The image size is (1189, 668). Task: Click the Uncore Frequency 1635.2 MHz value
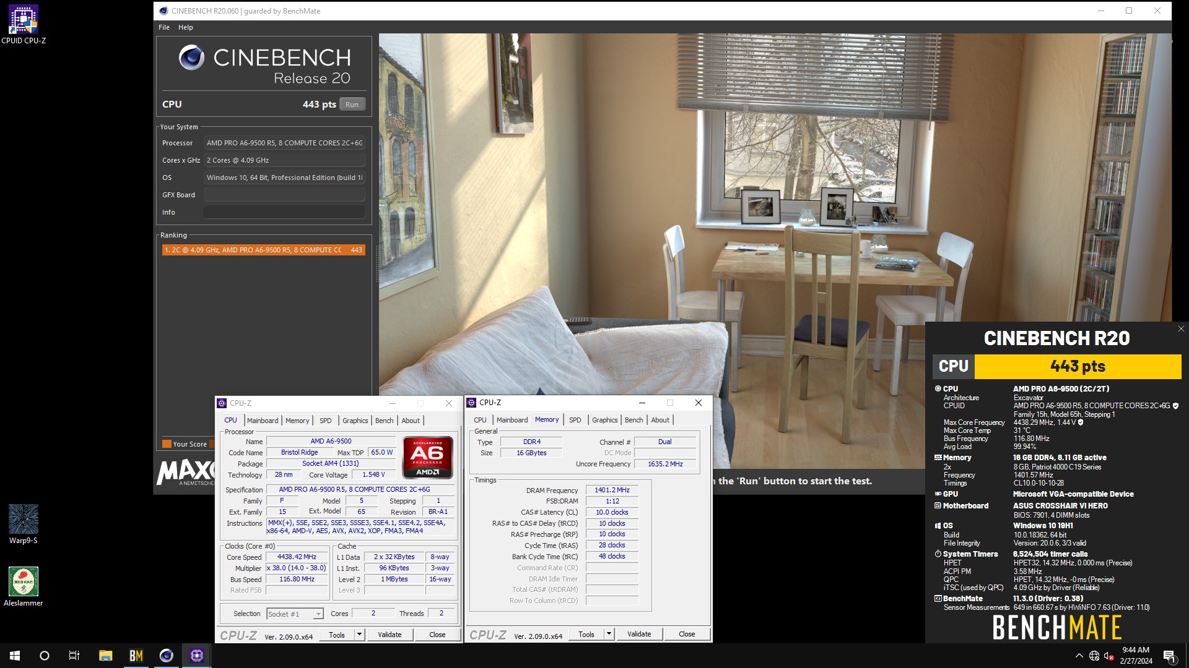point(665,464)
